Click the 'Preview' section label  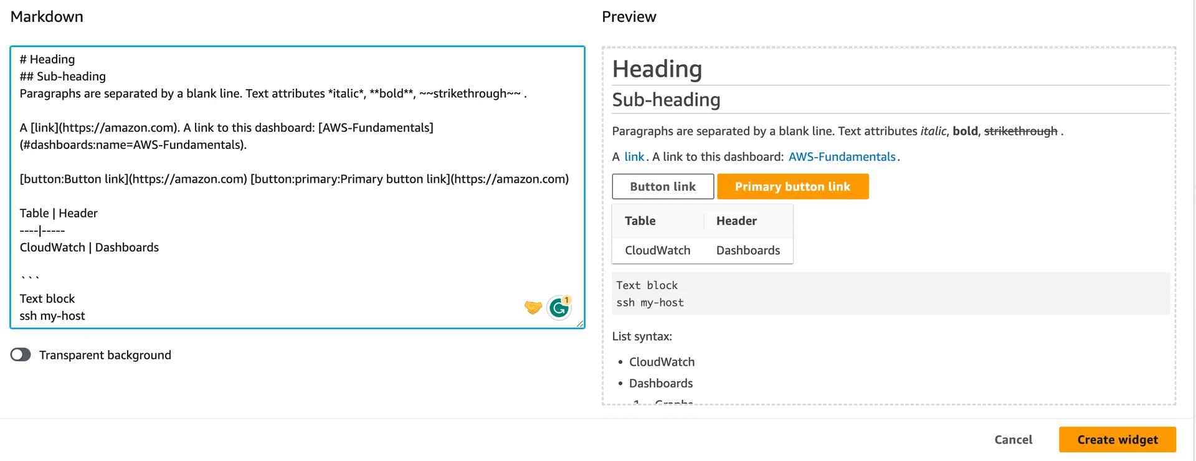click(x=629, y=17)
